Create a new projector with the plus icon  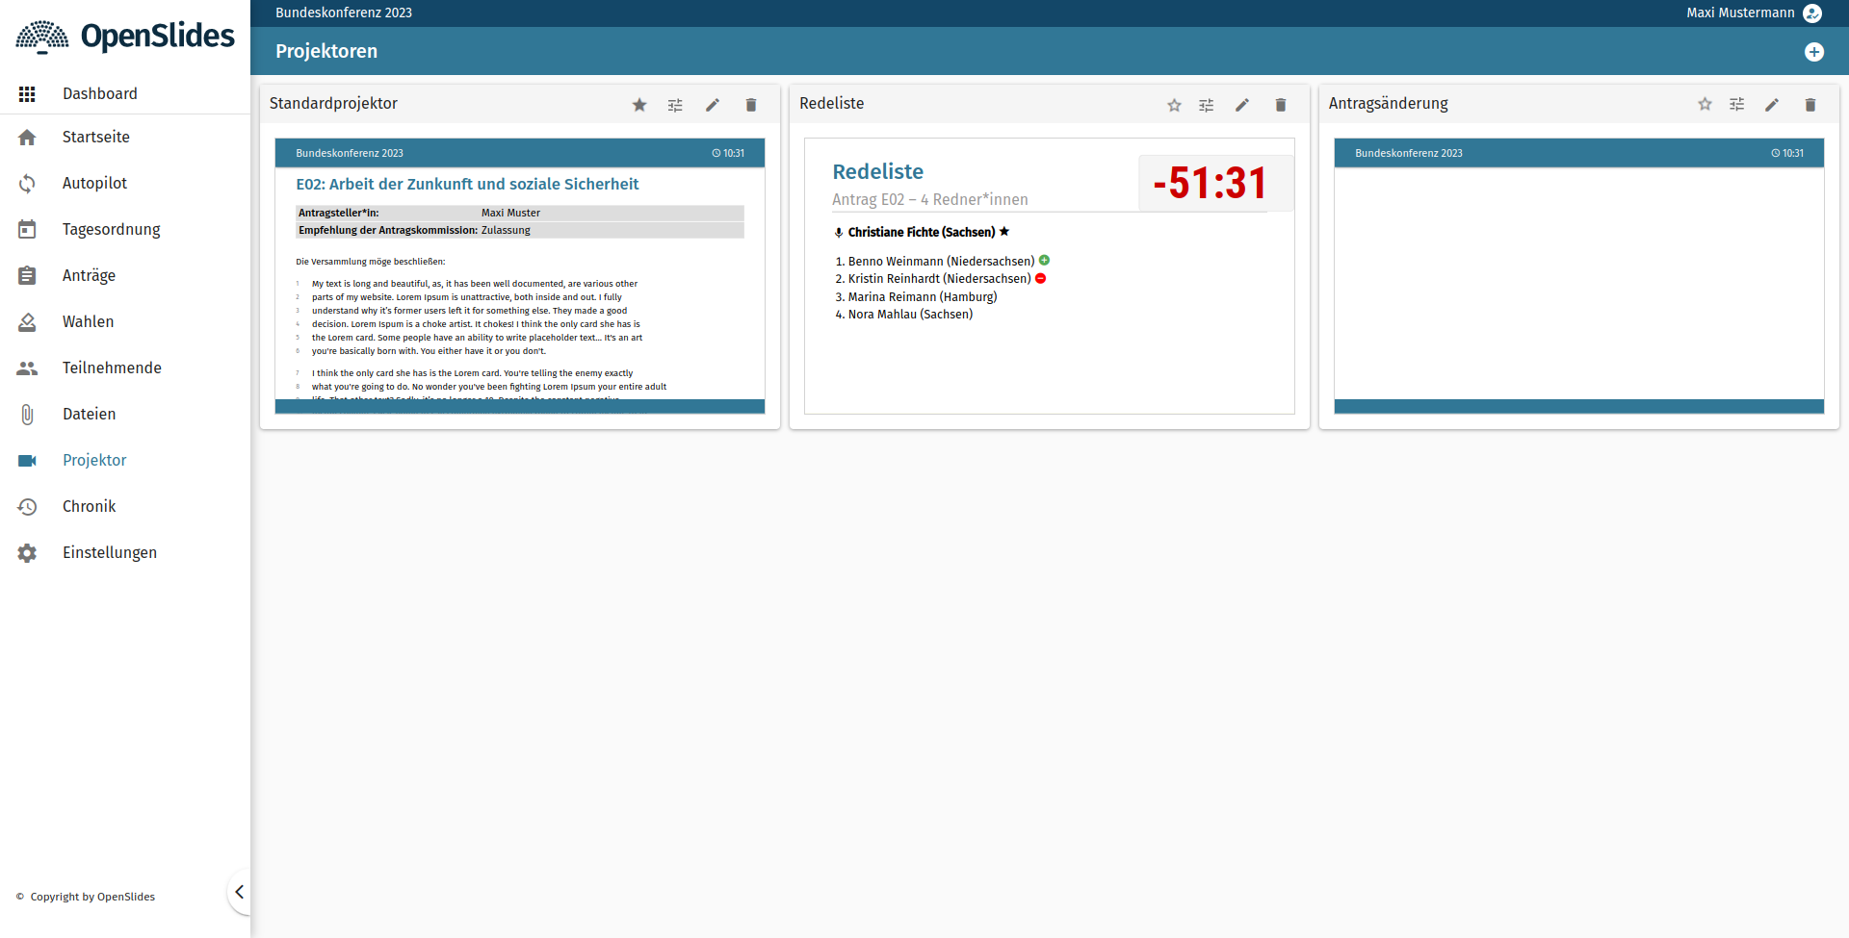tap(1815, 51)
